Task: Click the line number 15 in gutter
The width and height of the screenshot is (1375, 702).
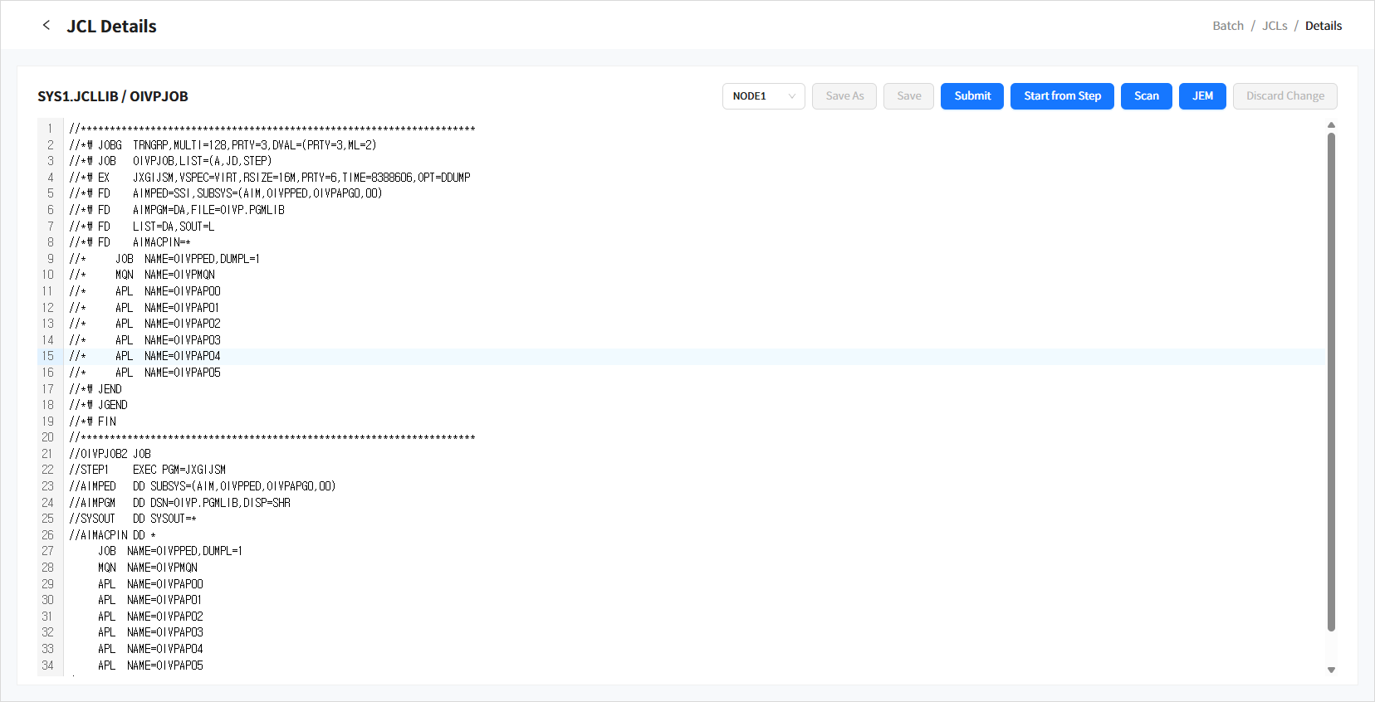Action: [x=48, y=356]
